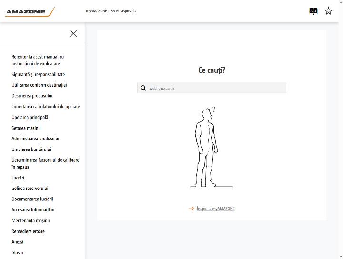Focus the webhelp.search input field
The height and width of the screenshot is (259, 343).
click(x=212, y=88)
